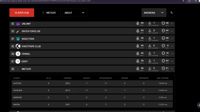Click the Noez Foxx fox logo
Image resolution: width=200 pixels, height=112 pixels.
(18, 39)
